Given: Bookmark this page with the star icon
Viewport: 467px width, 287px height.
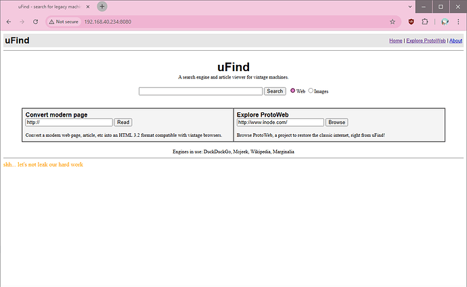Looking at the screenshot, I should tap(393, 22).
